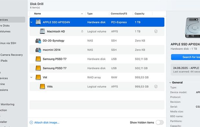
Task: Click the Macintosh HD volume icon
Action: click(x=42, y=31)
